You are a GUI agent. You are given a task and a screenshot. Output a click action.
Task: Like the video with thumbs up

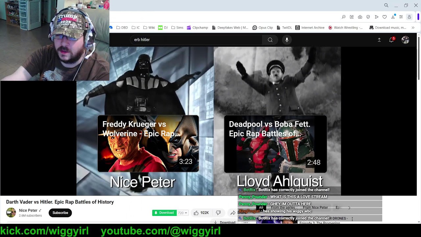pyautogui.click(x=196, y=213)
